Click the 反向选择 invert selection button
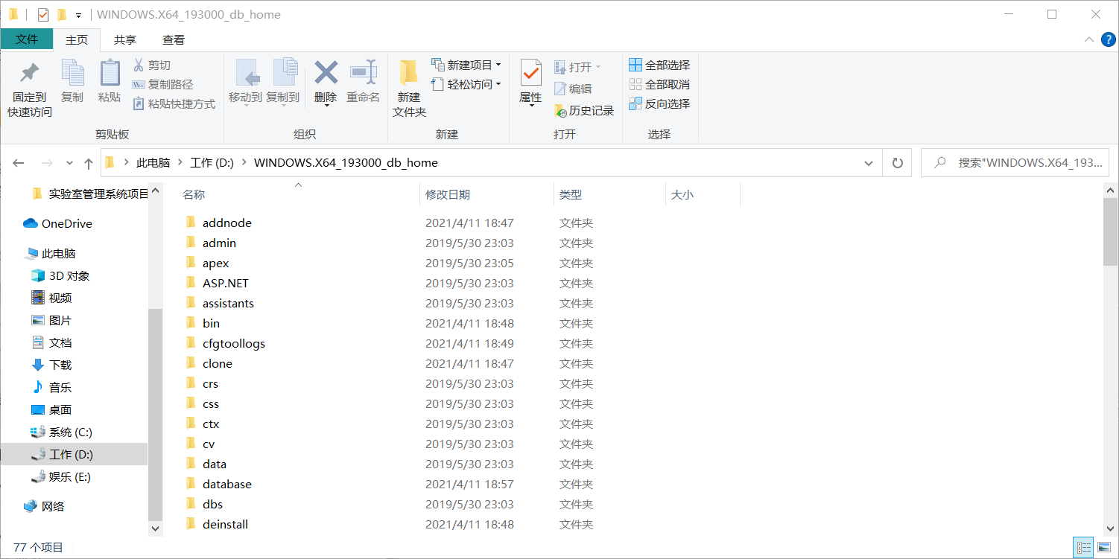 [x=660, y=103]
